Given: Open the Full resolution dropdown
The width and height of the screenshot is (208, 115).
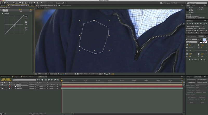Looking at the screenshot, I should pyautogui.click(x=69, y=74).
